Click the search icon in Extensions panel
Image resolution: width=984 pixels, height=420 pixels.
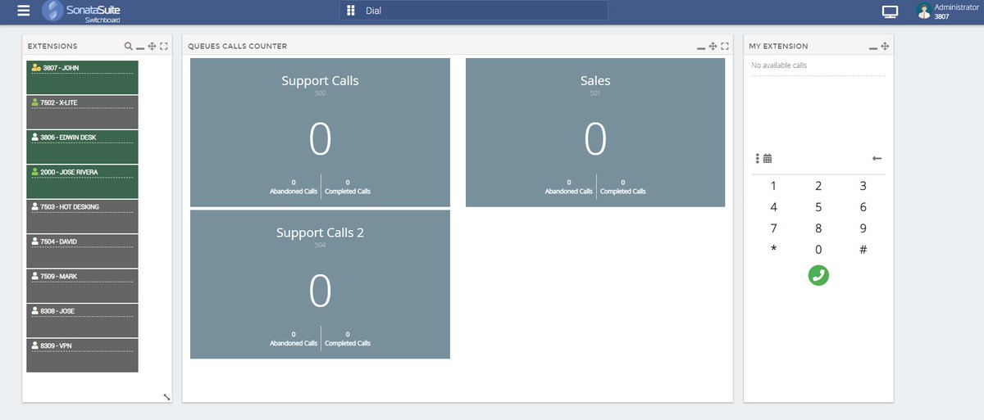128,47
